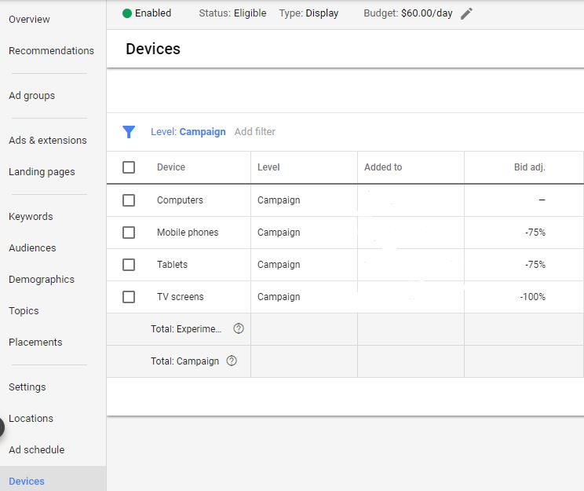Sort by the Level column header

(x=268, y=167)
